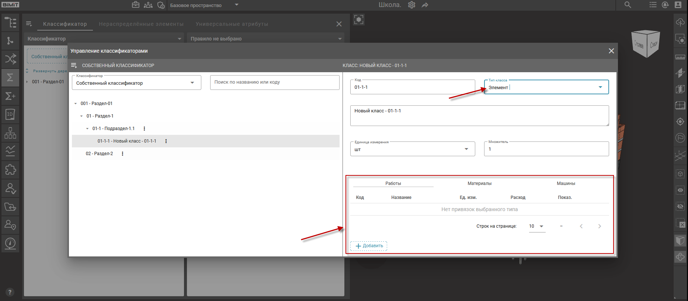Click the shuffle arrows icon in left sidebar
688x301 pixels.
[x=10, y=59]
